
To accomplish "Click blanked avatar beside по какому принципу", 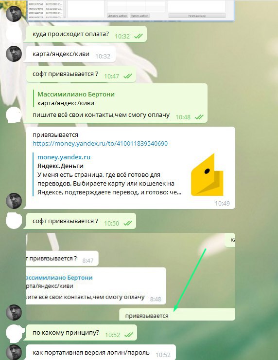I will tap(14, 333).
